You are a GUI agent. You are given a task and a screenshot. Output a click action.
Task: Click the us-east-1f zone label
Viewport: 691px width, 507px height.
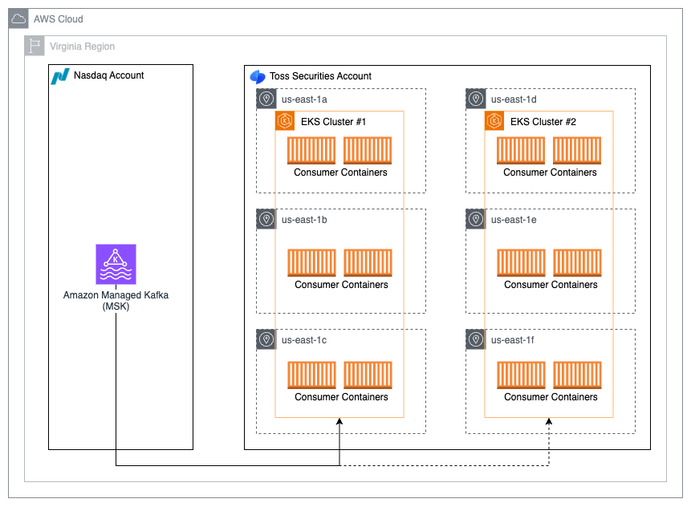[512, 340]
